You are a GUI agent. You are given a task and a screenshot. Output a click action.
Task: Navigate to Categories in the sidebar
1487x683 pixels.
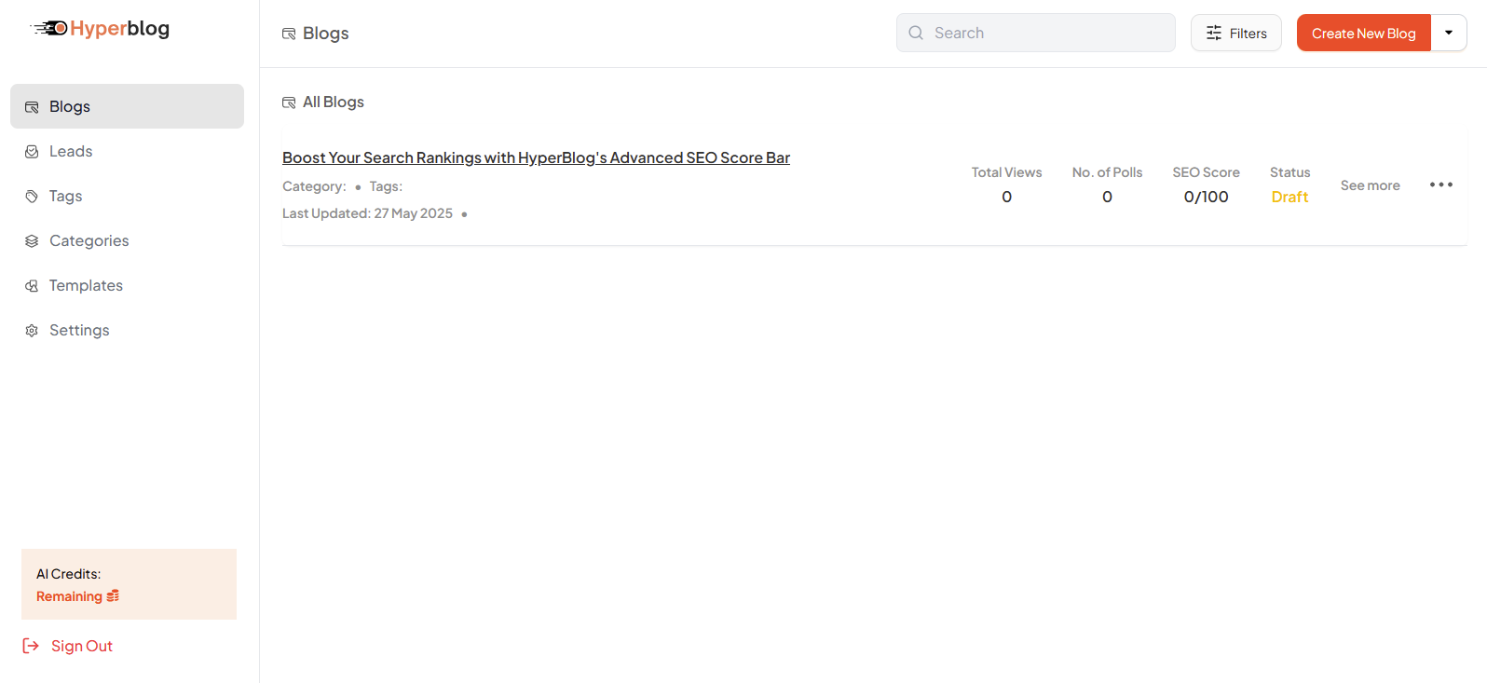tap(127, 240)
